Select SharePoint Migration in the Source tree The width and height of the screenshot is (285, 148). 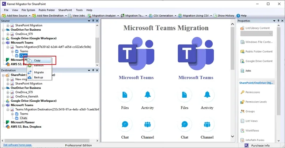[29, 25]
